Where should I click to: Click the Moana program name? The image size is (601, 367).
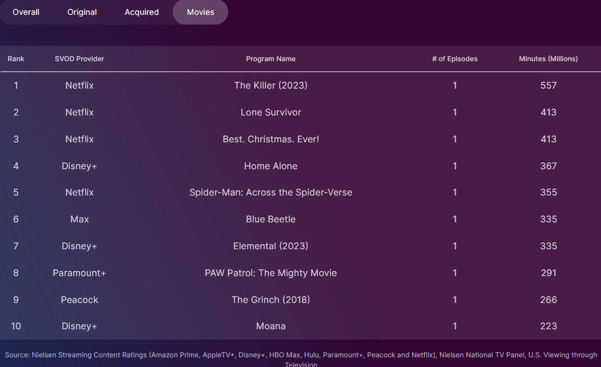[x=270, y=326]
